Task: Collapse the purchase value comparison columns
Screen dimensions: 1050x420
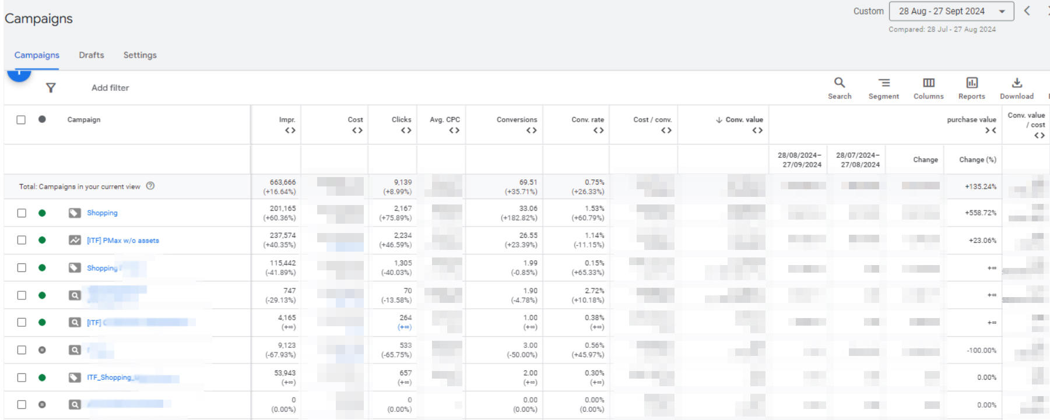Action: click(x=990, y=130)
